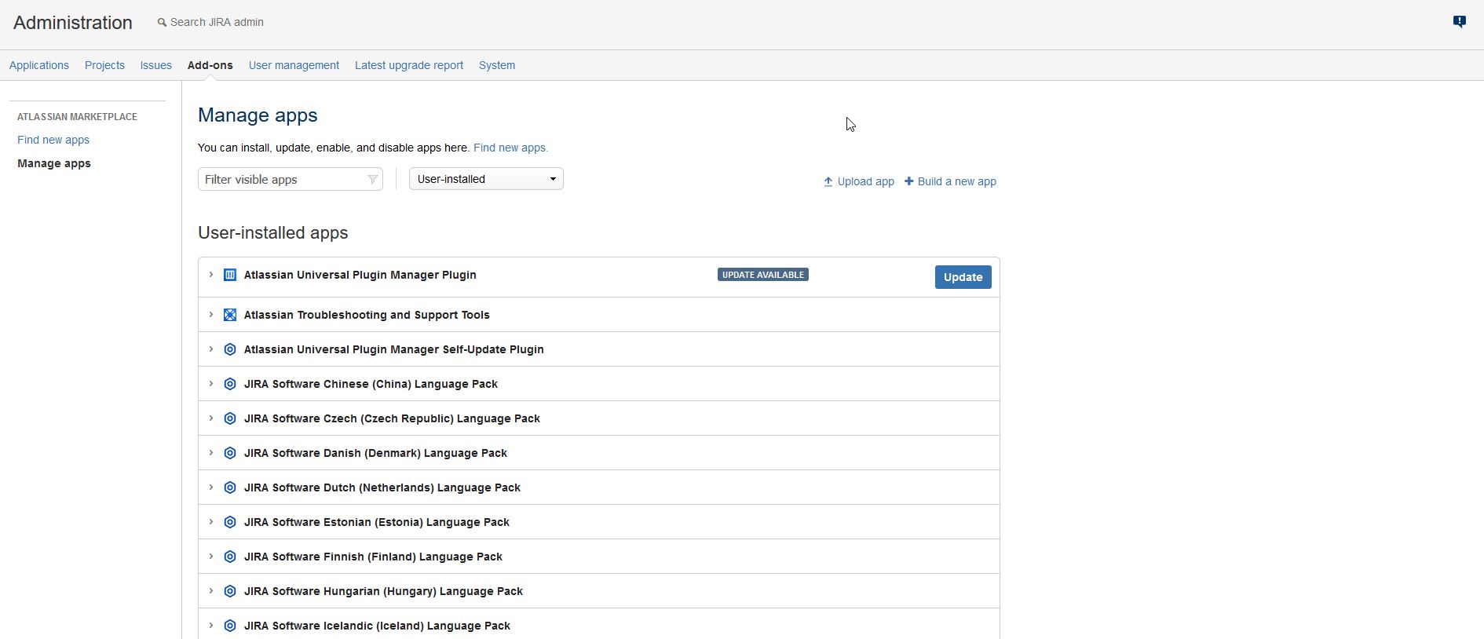Click the Troubleshooting and Support Tools icon
The width and height of the screenshot is (1484, 639).
coord(230,315)
